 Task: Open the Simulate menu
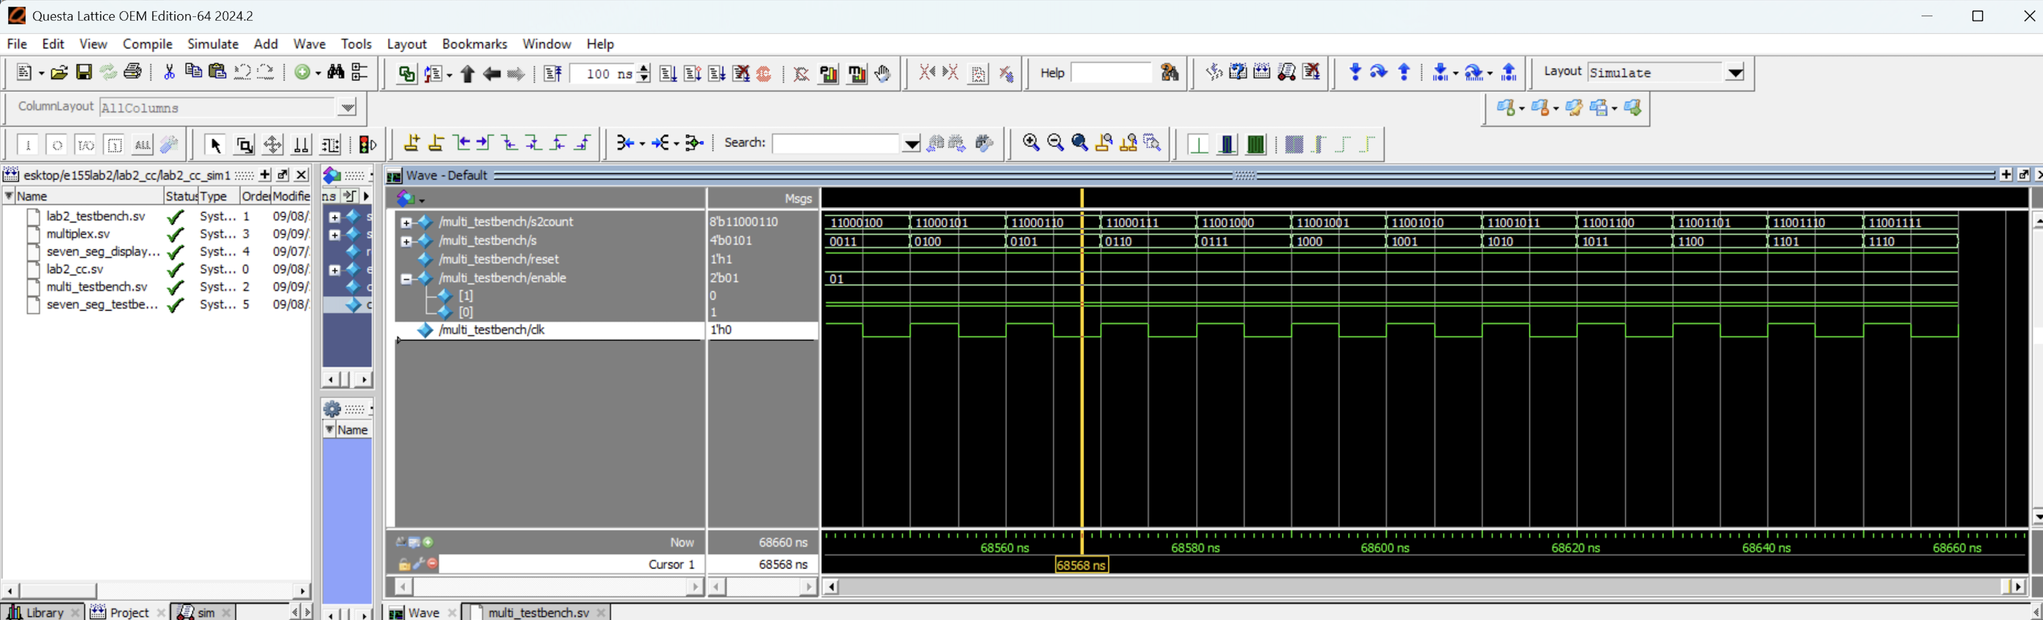pos(213,43)
